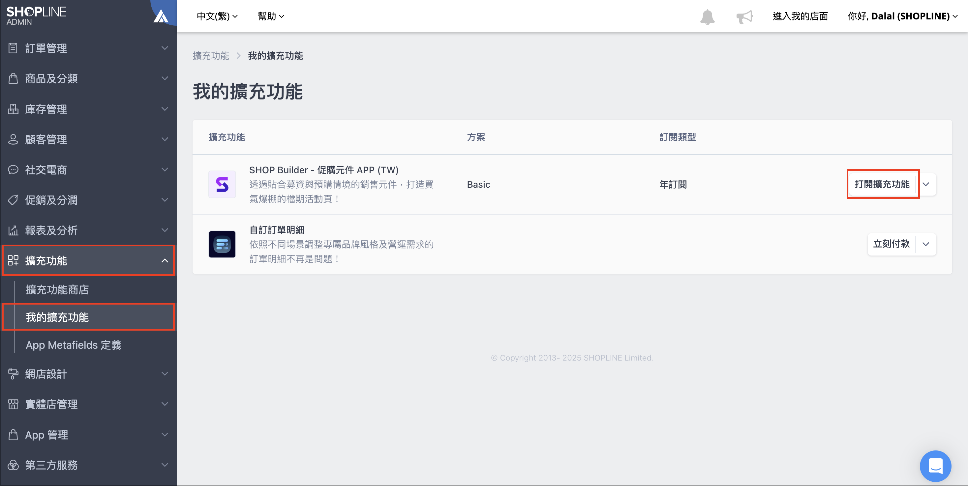Click the 年訂閱 subscription type cell
This screenshot has width=968, height=486.
click(x=673, y=184)
